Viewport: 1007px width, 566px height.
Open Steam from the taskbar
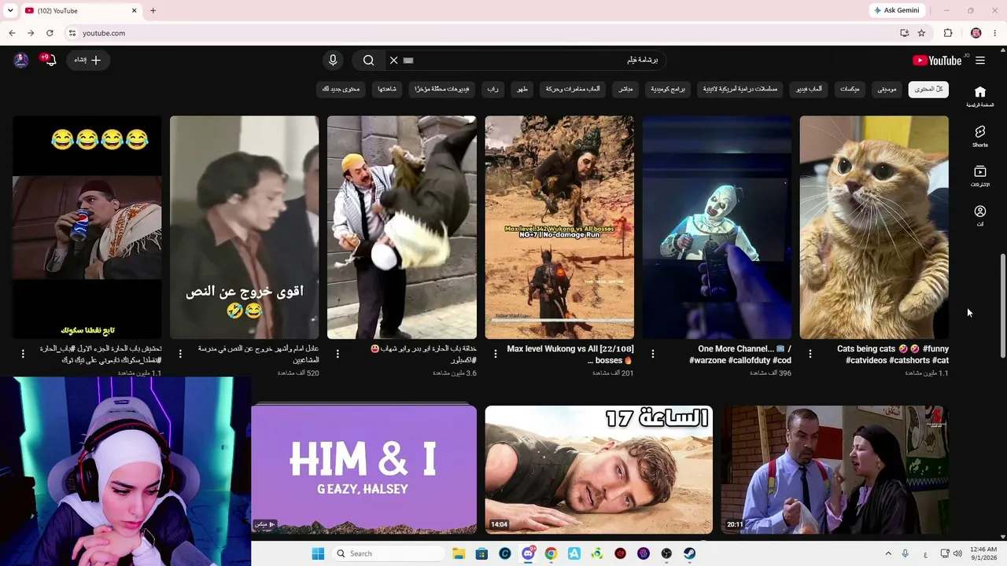689,553
